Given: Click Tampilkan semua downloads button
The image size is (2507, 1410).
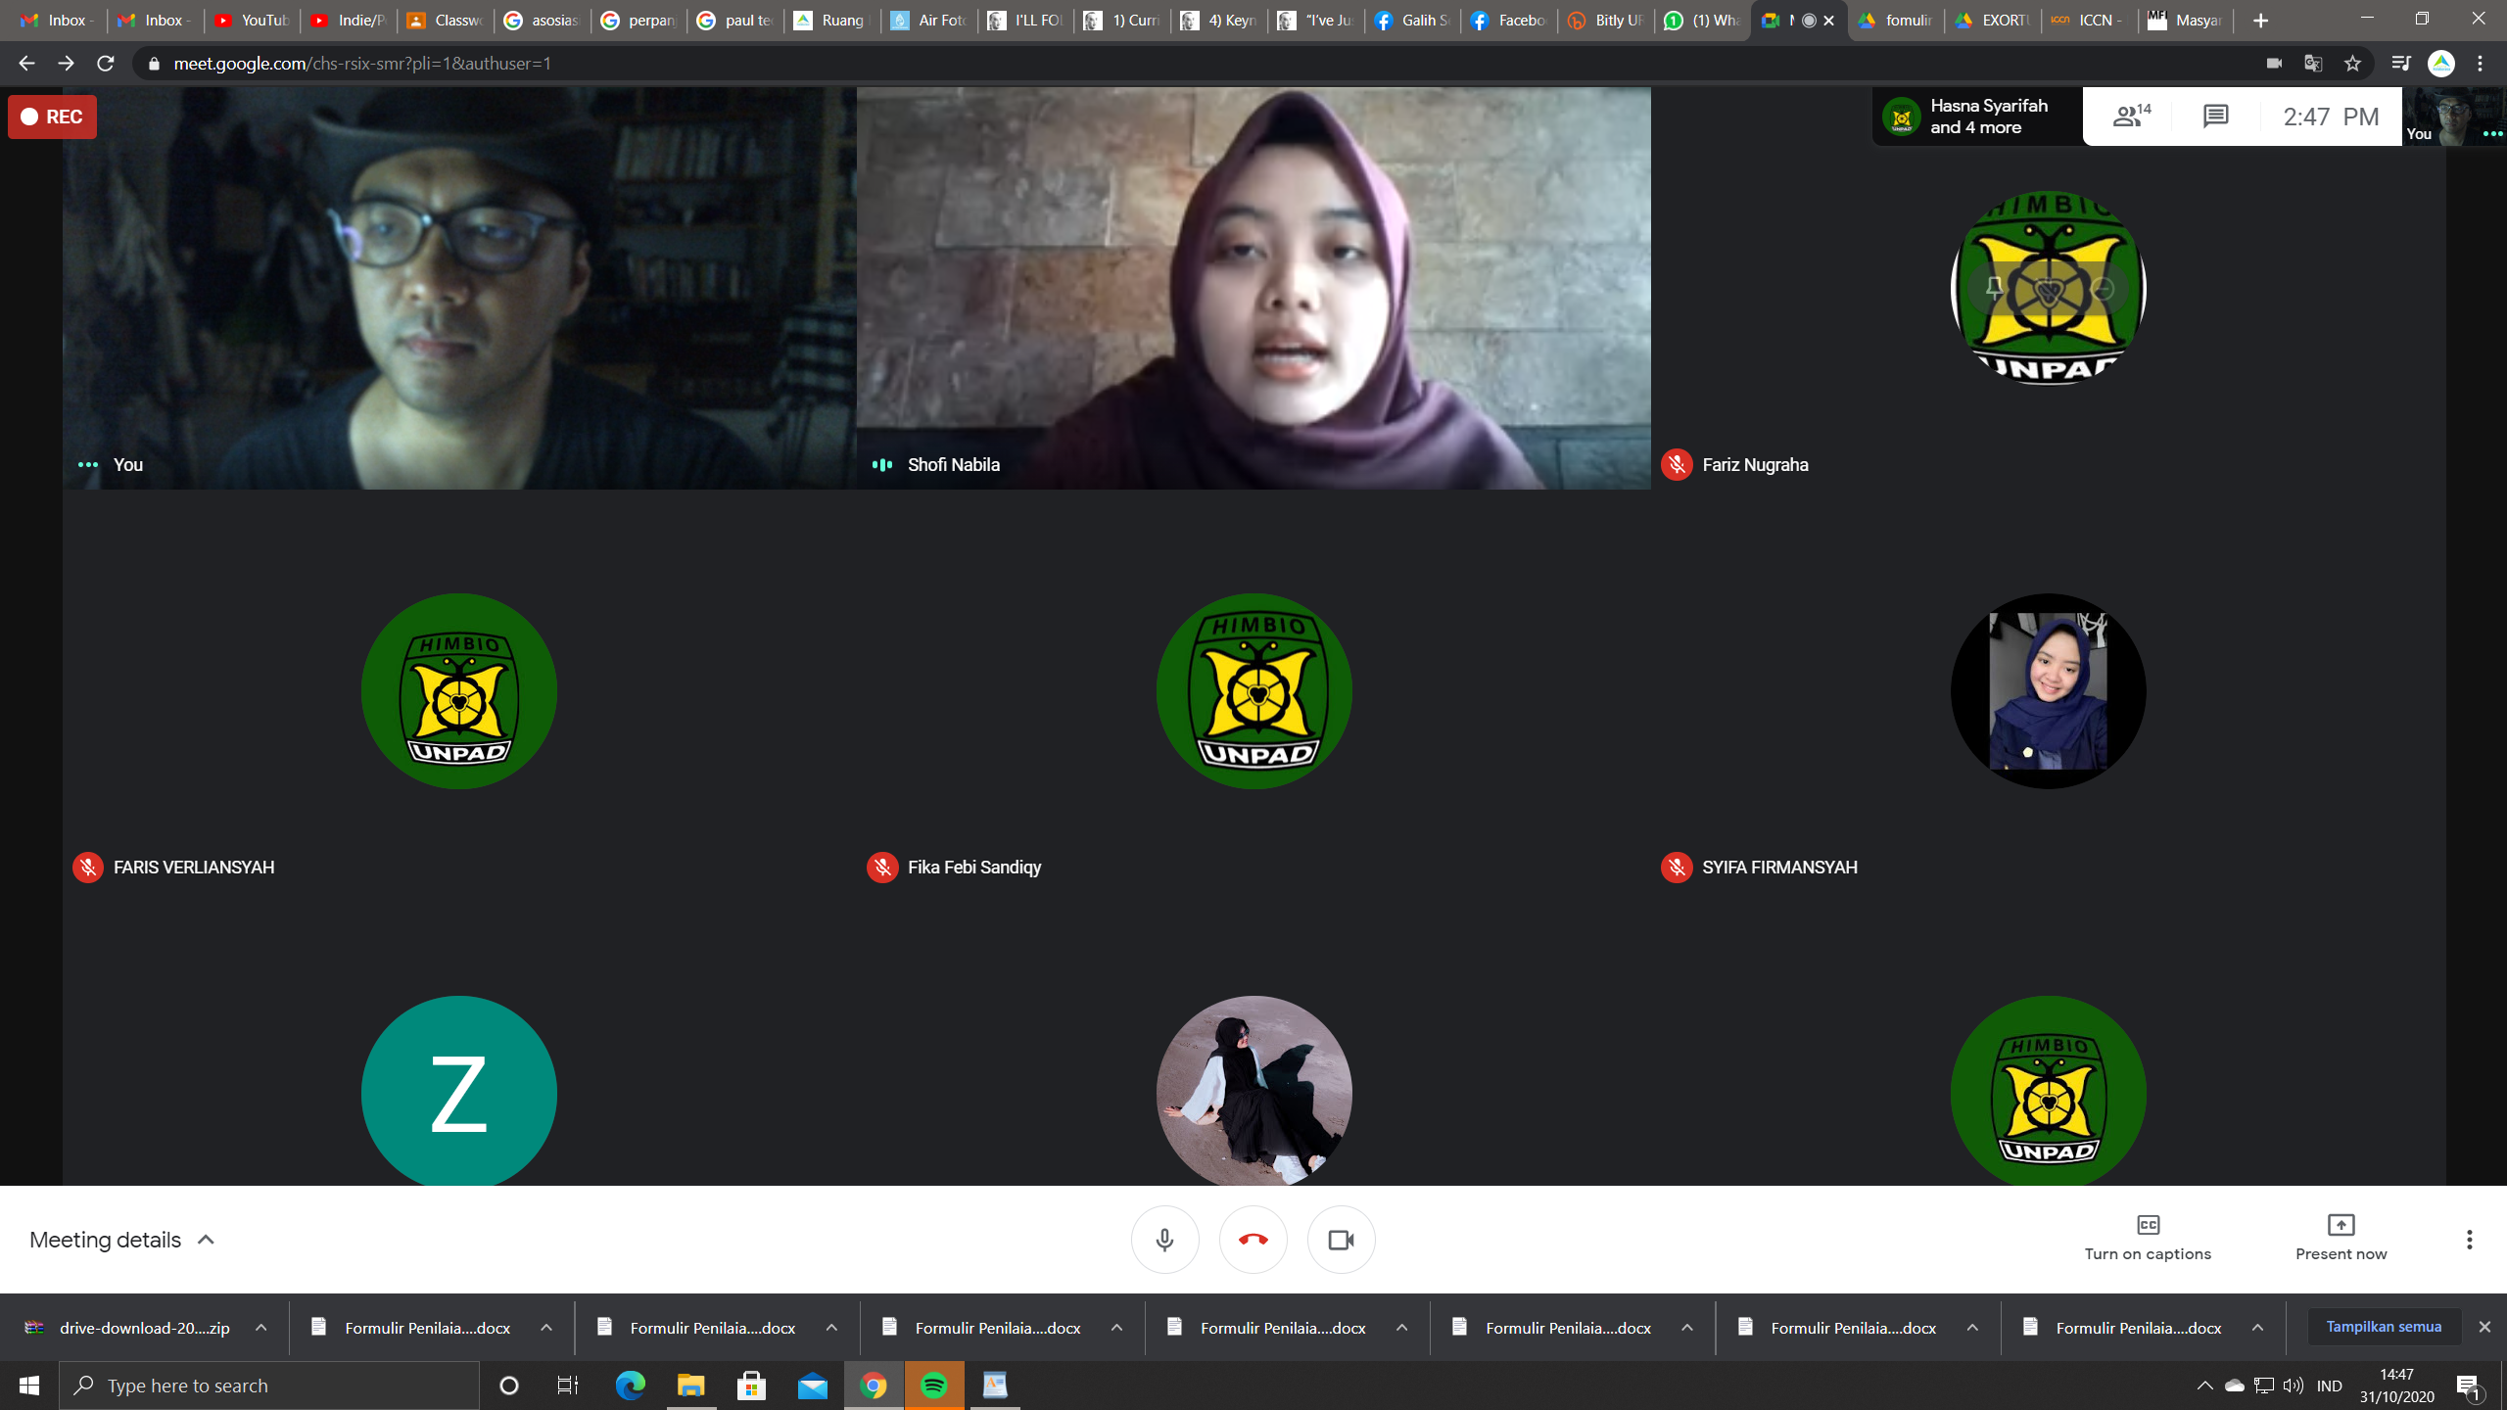Looking at the screenshot, I should pos(2383,1327).
